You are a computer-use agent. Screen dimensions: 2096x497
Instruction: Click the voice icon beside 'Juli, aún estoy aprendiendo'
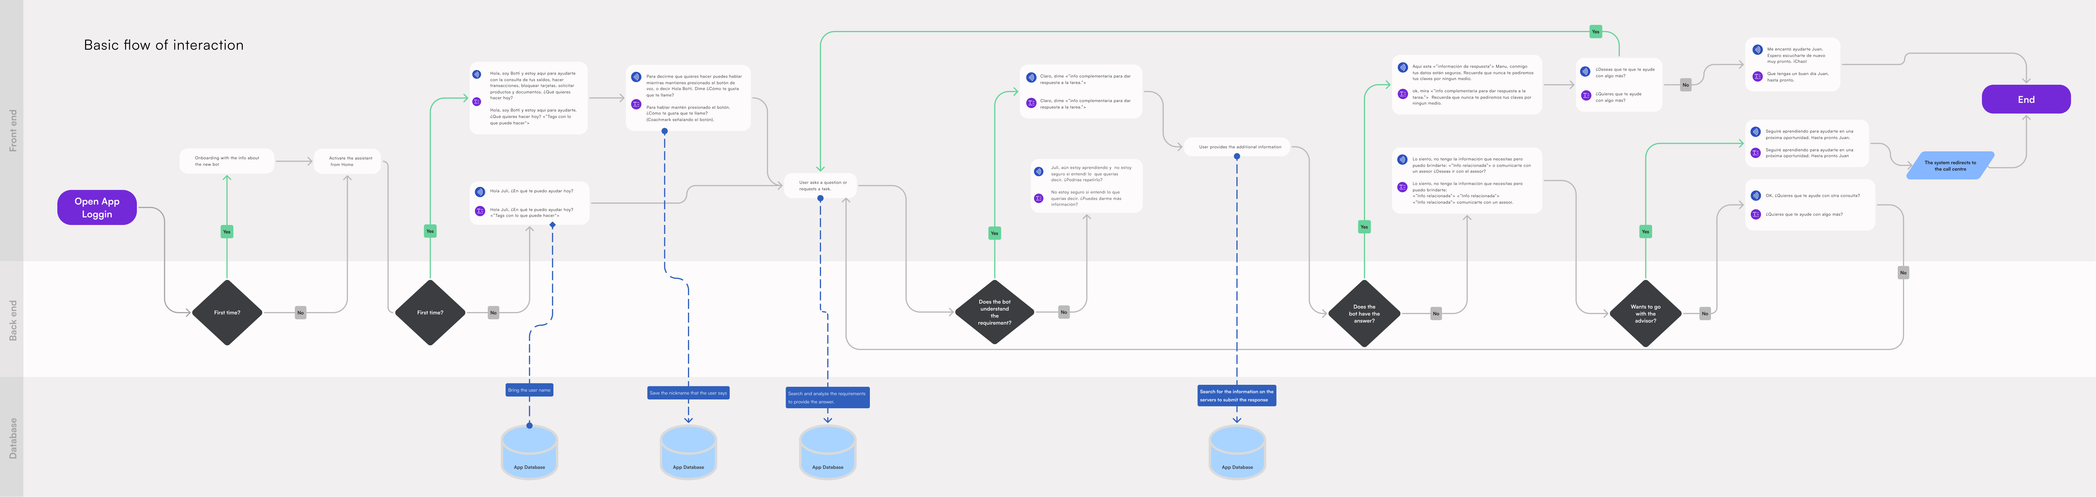pos(1039,172)
